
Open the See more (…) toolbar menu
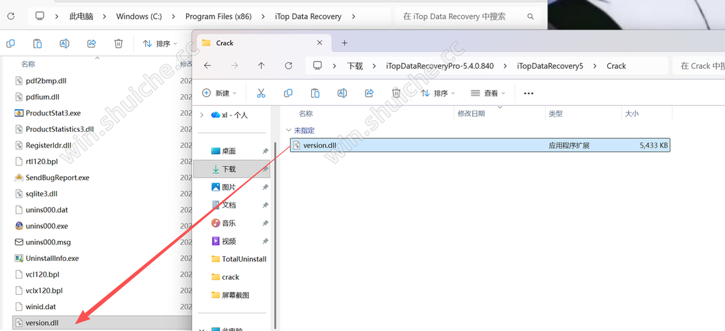click(x=528, y=93)
